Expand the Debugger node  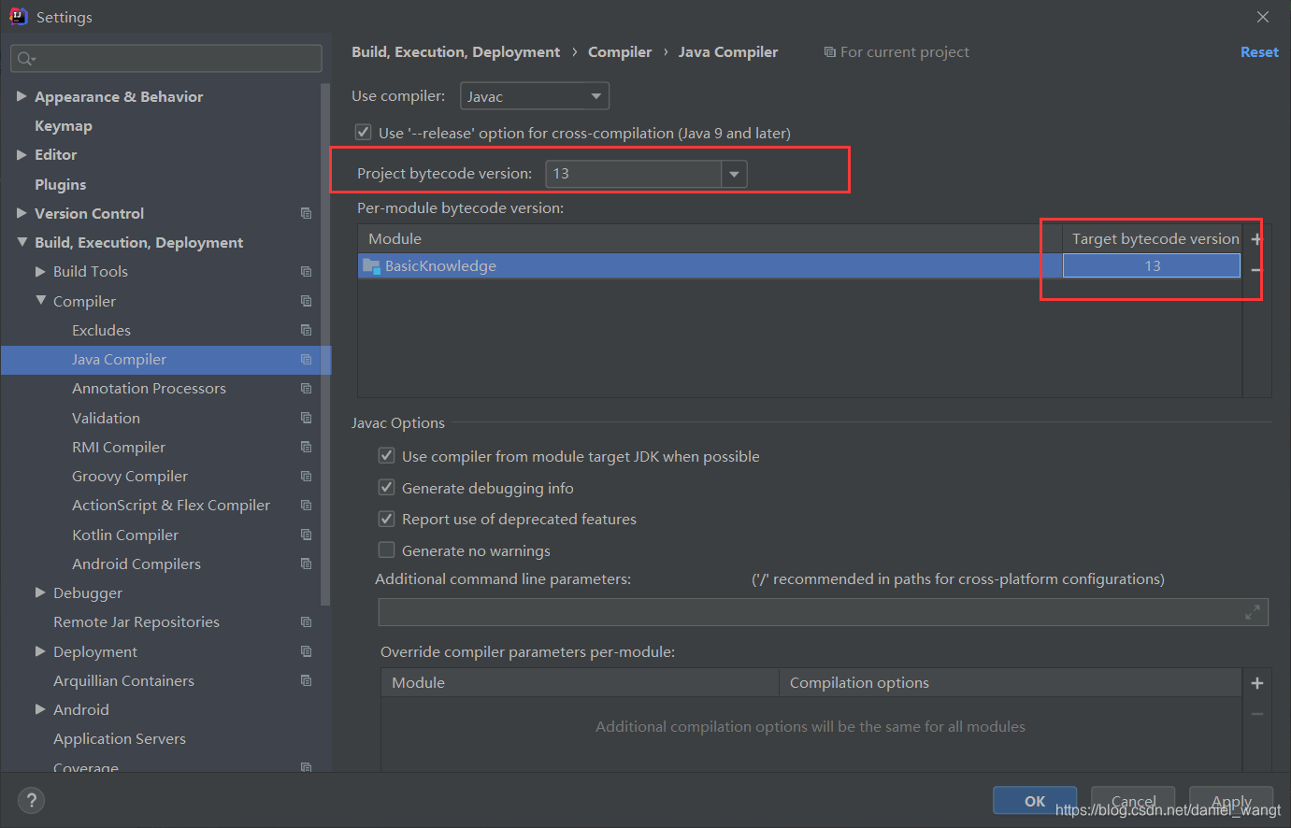pos(40,592)
